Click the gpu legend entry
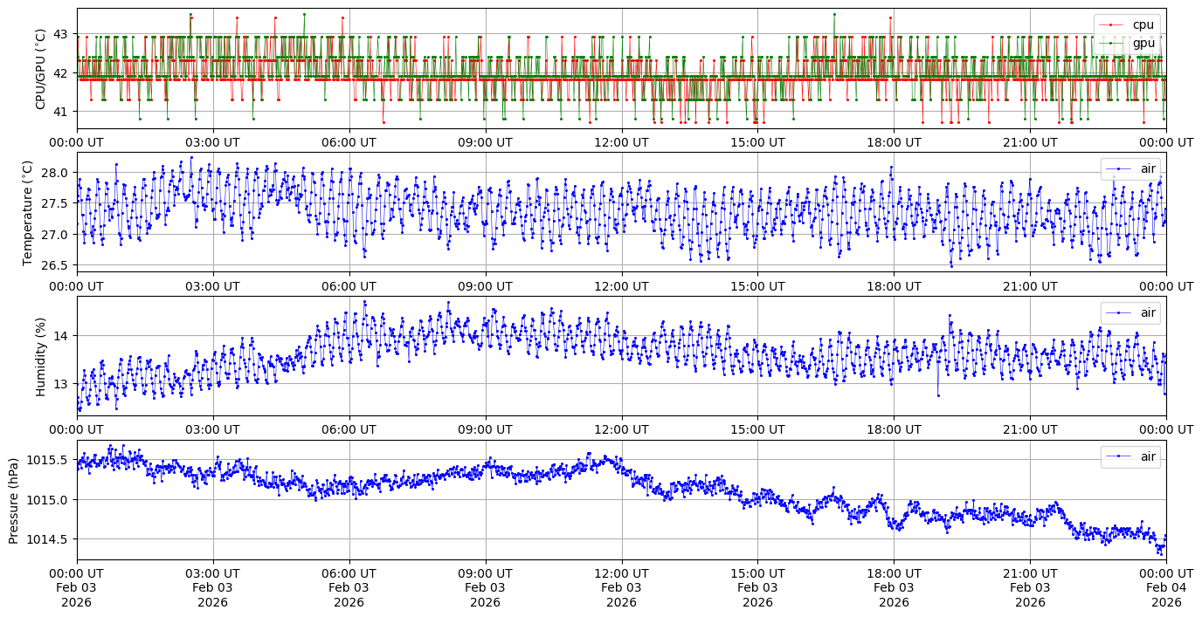This screenshot has height=617, width=1202. pos(1142,43)
